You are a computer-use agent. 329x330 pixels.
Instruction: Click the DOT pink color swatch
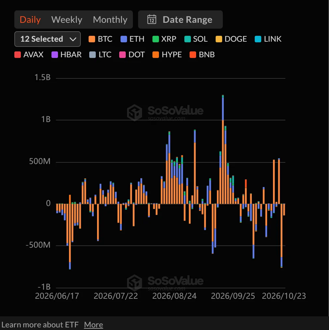(122, 55)
